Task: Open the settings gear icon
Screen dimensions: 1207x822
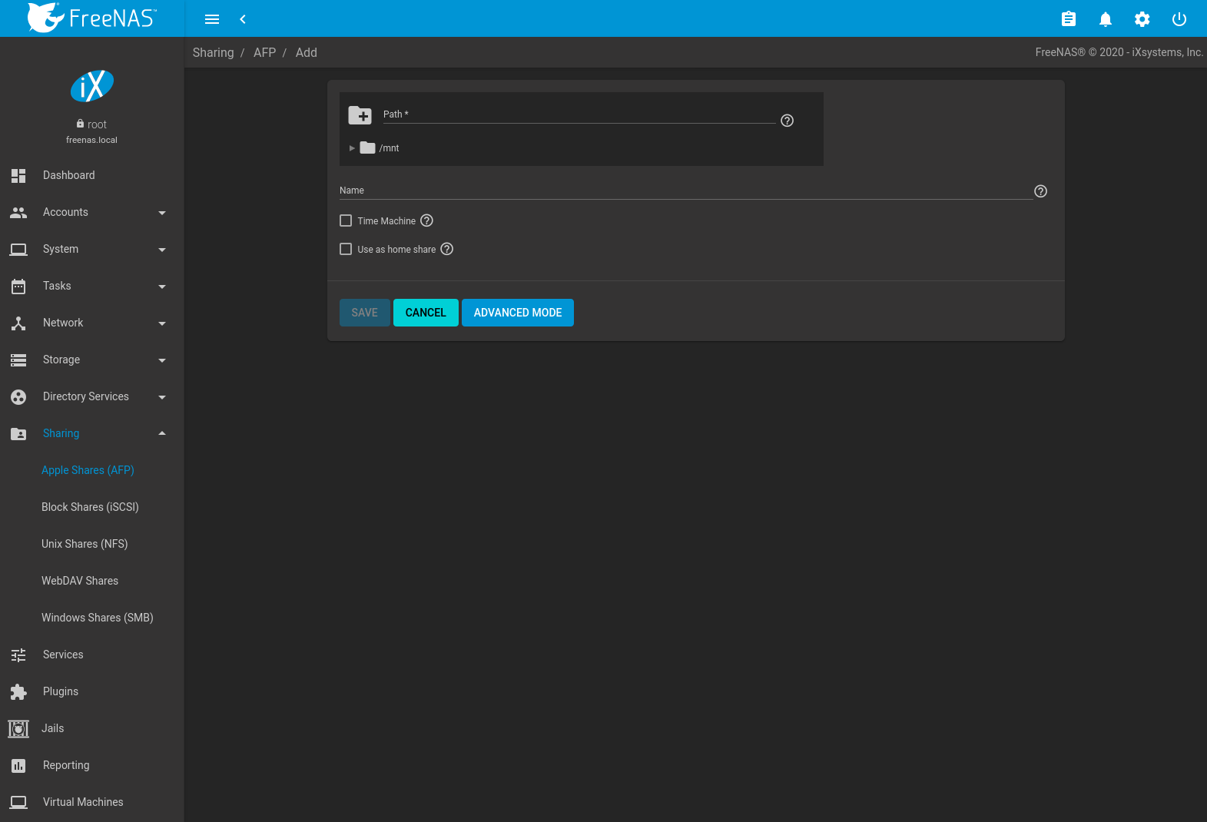Action: pos(1142,19)
